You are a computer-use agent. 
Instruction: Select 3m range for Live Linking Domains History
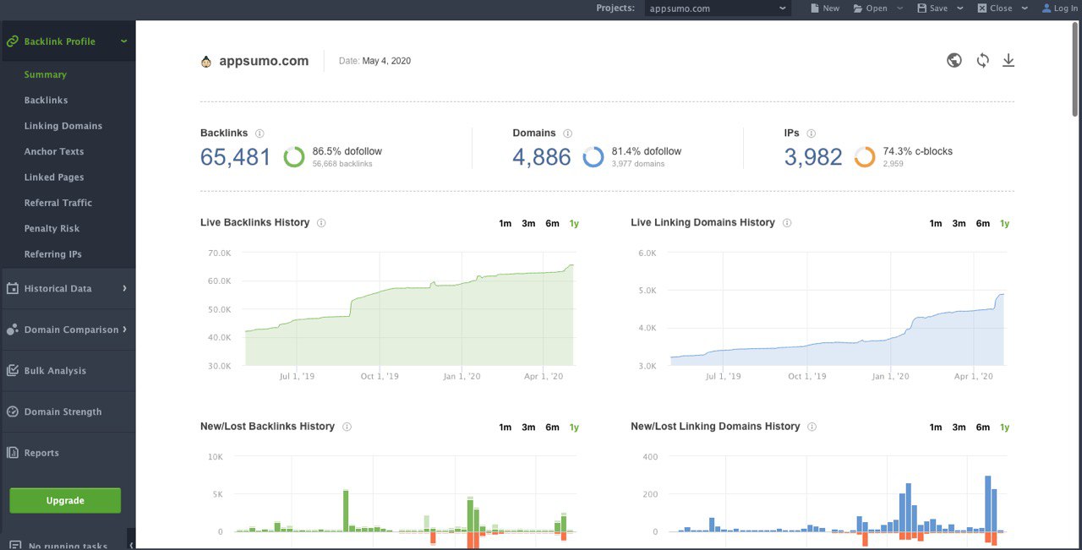[x=959, y=224]
